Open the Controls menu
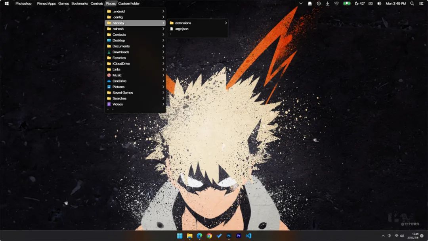 pos(97,4)
